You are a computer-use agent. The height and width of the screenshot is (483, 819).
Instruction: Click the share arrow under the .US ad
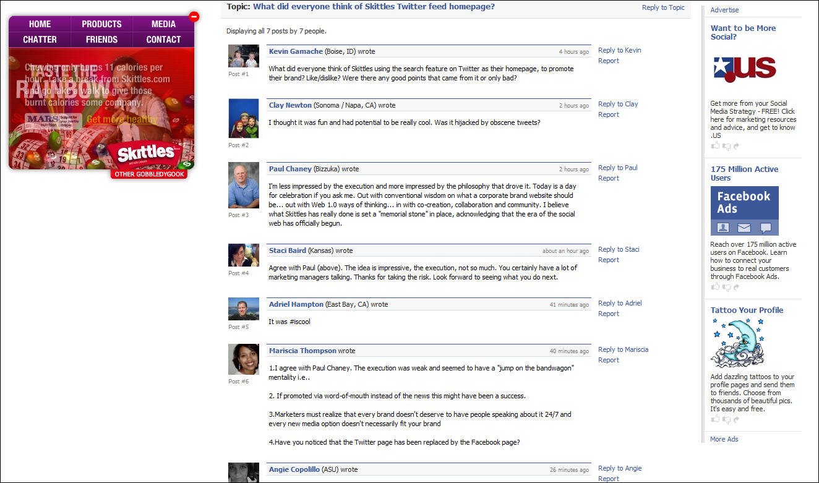tap(736, 147)
